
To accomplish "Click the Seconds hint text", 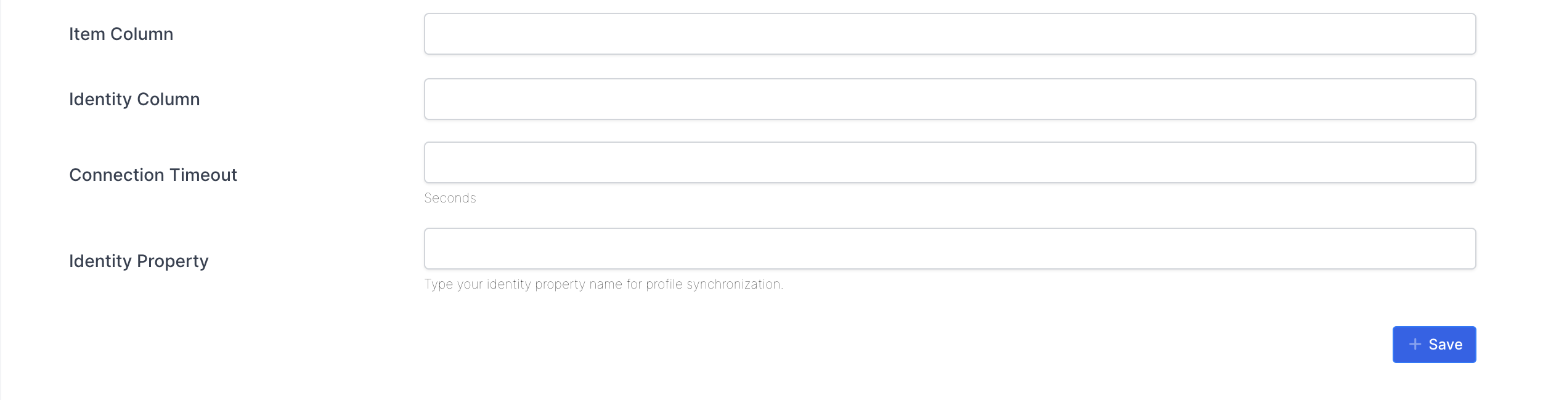I will click(x=450, y=198).
